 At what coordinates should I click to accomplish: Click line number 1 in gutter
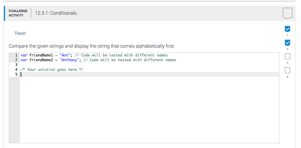pos(16,55)
